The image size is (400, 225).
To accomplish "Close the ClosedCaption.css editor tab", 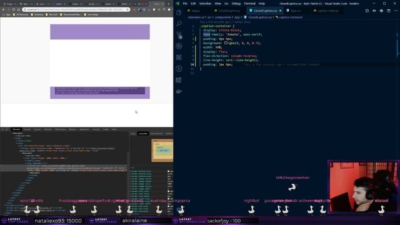I will tap(280, 11).
